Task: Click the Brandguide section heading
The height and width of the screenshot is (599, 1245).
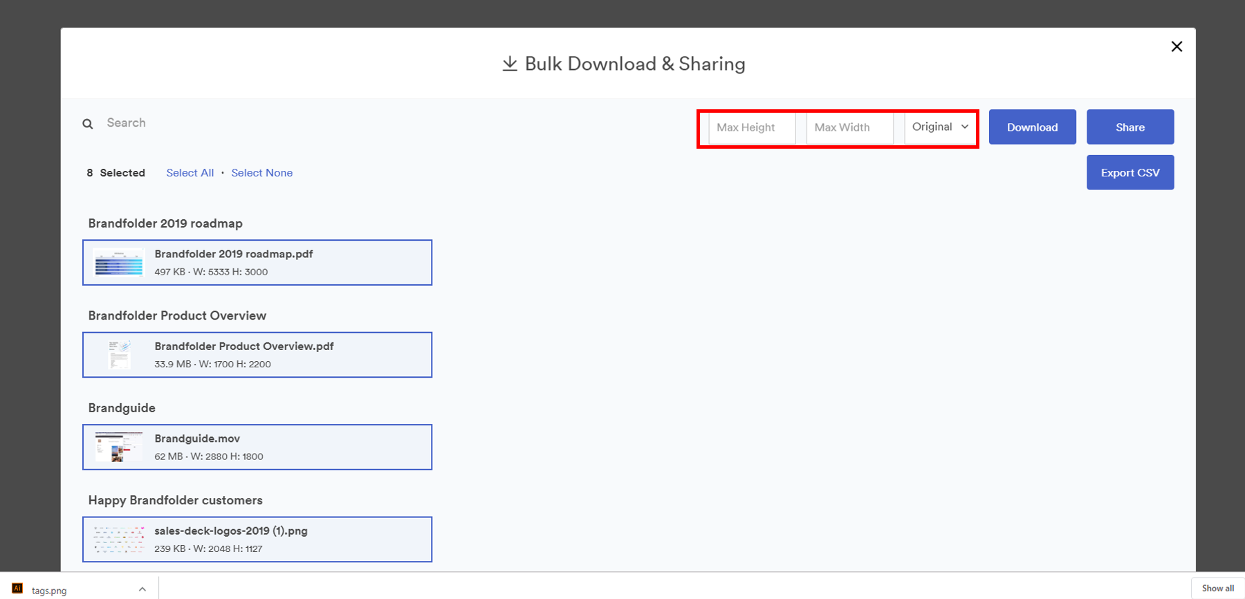Action: (x=122, y=408)
